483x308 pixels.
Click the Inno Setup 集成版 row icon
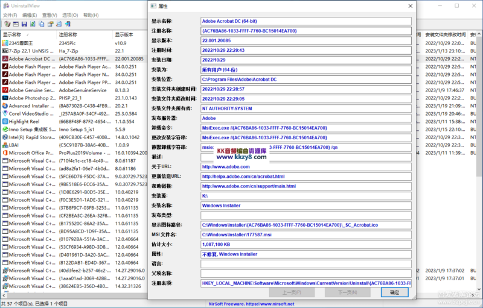[5, 130]
